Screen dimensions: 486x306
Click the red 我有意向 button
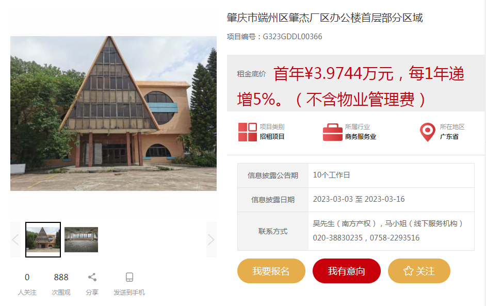click(347, 271)
